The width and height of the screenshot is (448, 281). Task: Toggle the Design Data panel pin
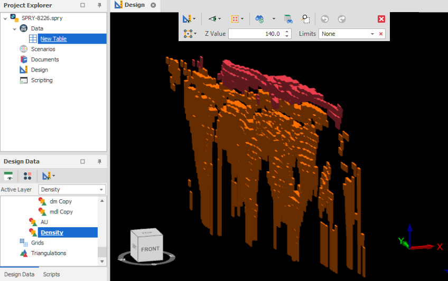(99, 161)
